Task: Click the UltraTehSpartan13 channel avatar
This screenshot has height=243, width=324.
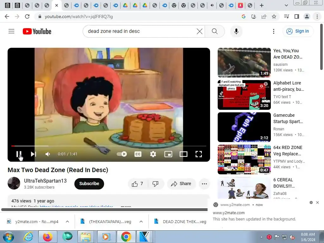Action: (14, 183)
